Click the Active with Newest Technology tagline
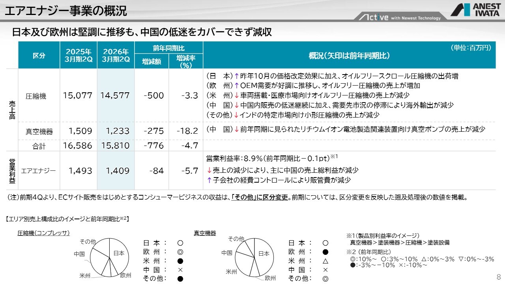Screen dimensions: 505x284 [399, 17]
